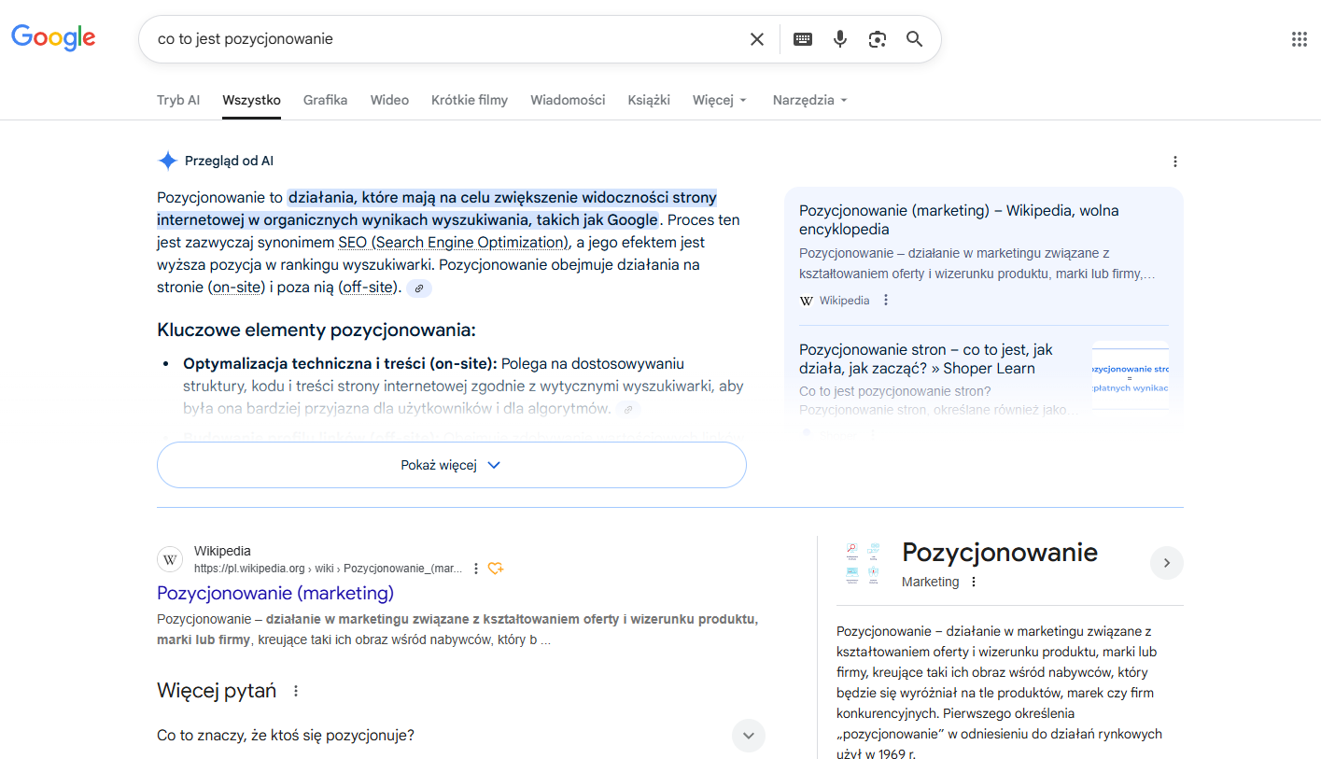Viewport: 1321px width, 759px height.
Task: Open three-dot menu beside Marketing label
Action: click(974, 583)
